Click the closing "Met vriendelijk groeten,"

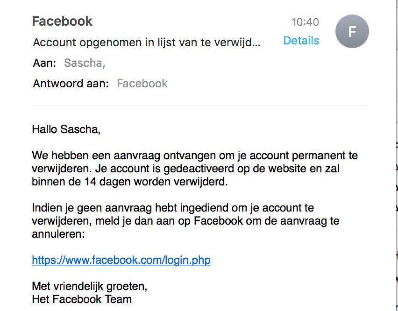tap(90, 286)
